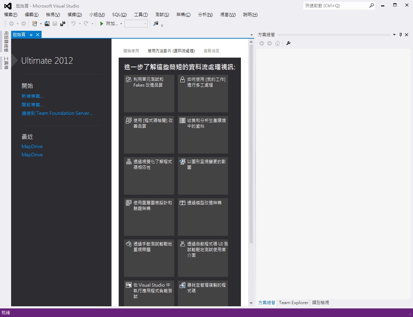Viewport: 413px width, 317px height.
Task: Click the Save toolbar icon
Action: (55, 24)
